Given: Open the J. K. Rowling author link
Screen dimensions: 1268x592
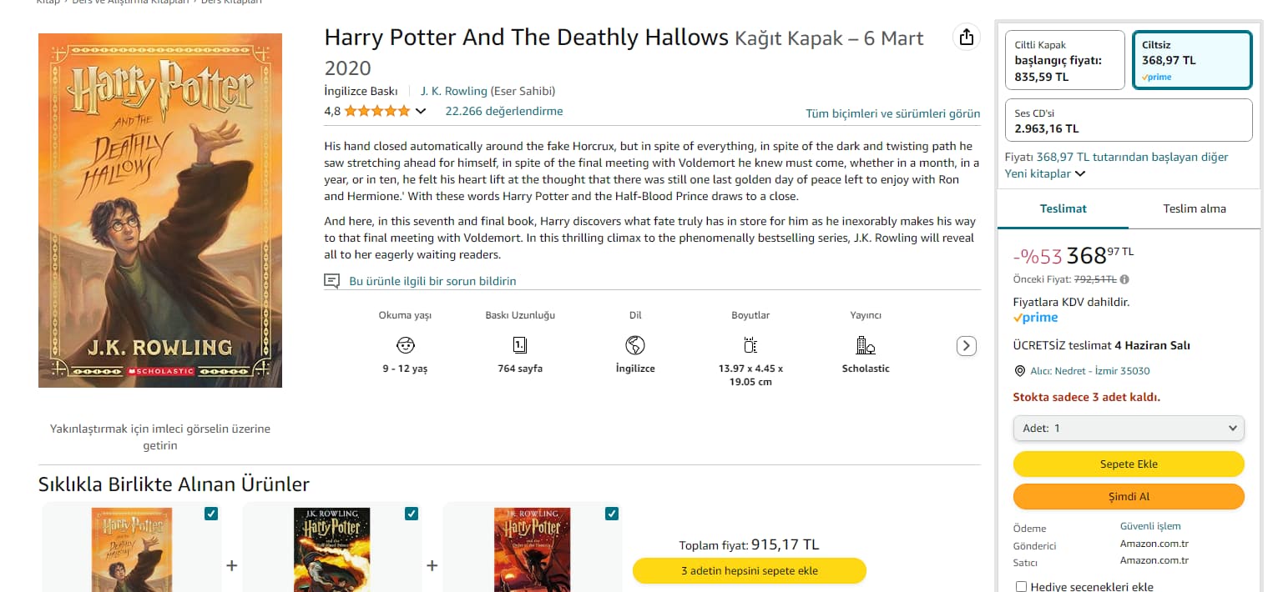Looking at the screenshot, I should click(453, 91).
